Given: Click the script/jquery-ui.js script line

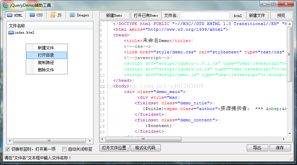Looking at the screenshot, I should pos(205,69).
